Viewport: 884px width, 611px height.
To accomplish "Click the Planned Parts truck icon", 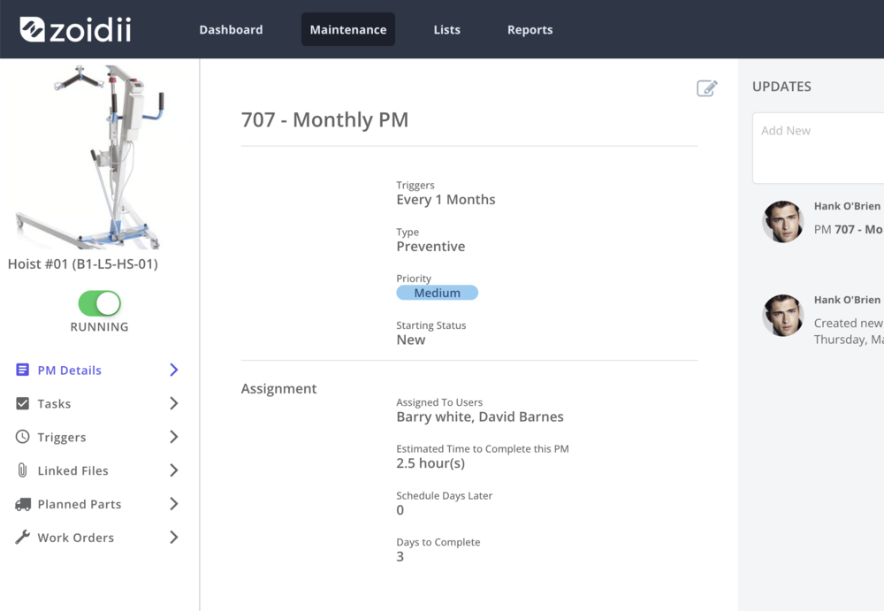I will (23, 504).
